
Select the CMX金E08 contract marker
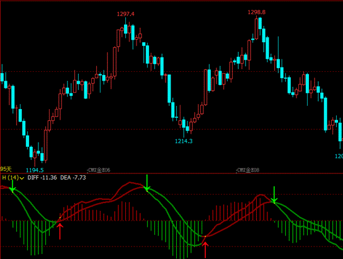click(247, 170)
